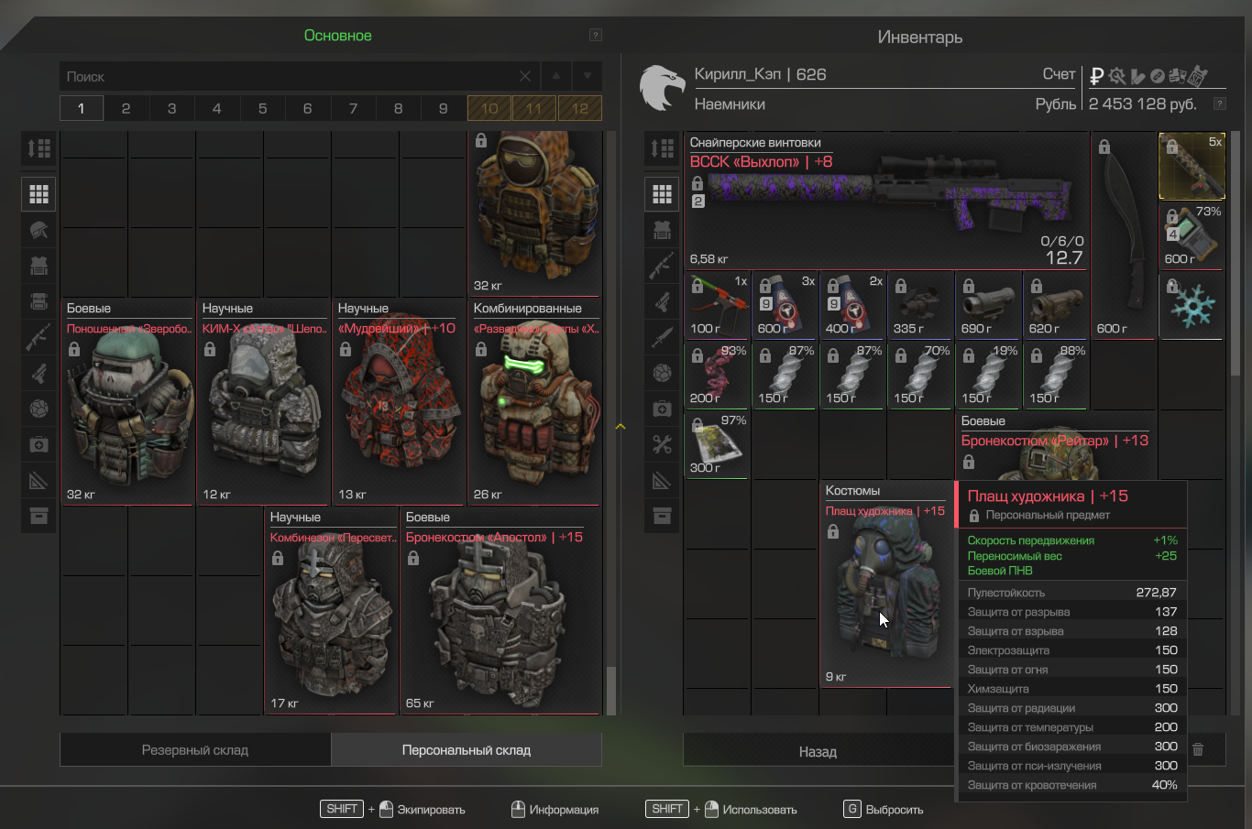This screenshot has width=1252, height=829.
Task: Move search results down with arrow
Action: click(x=588, y=76)
